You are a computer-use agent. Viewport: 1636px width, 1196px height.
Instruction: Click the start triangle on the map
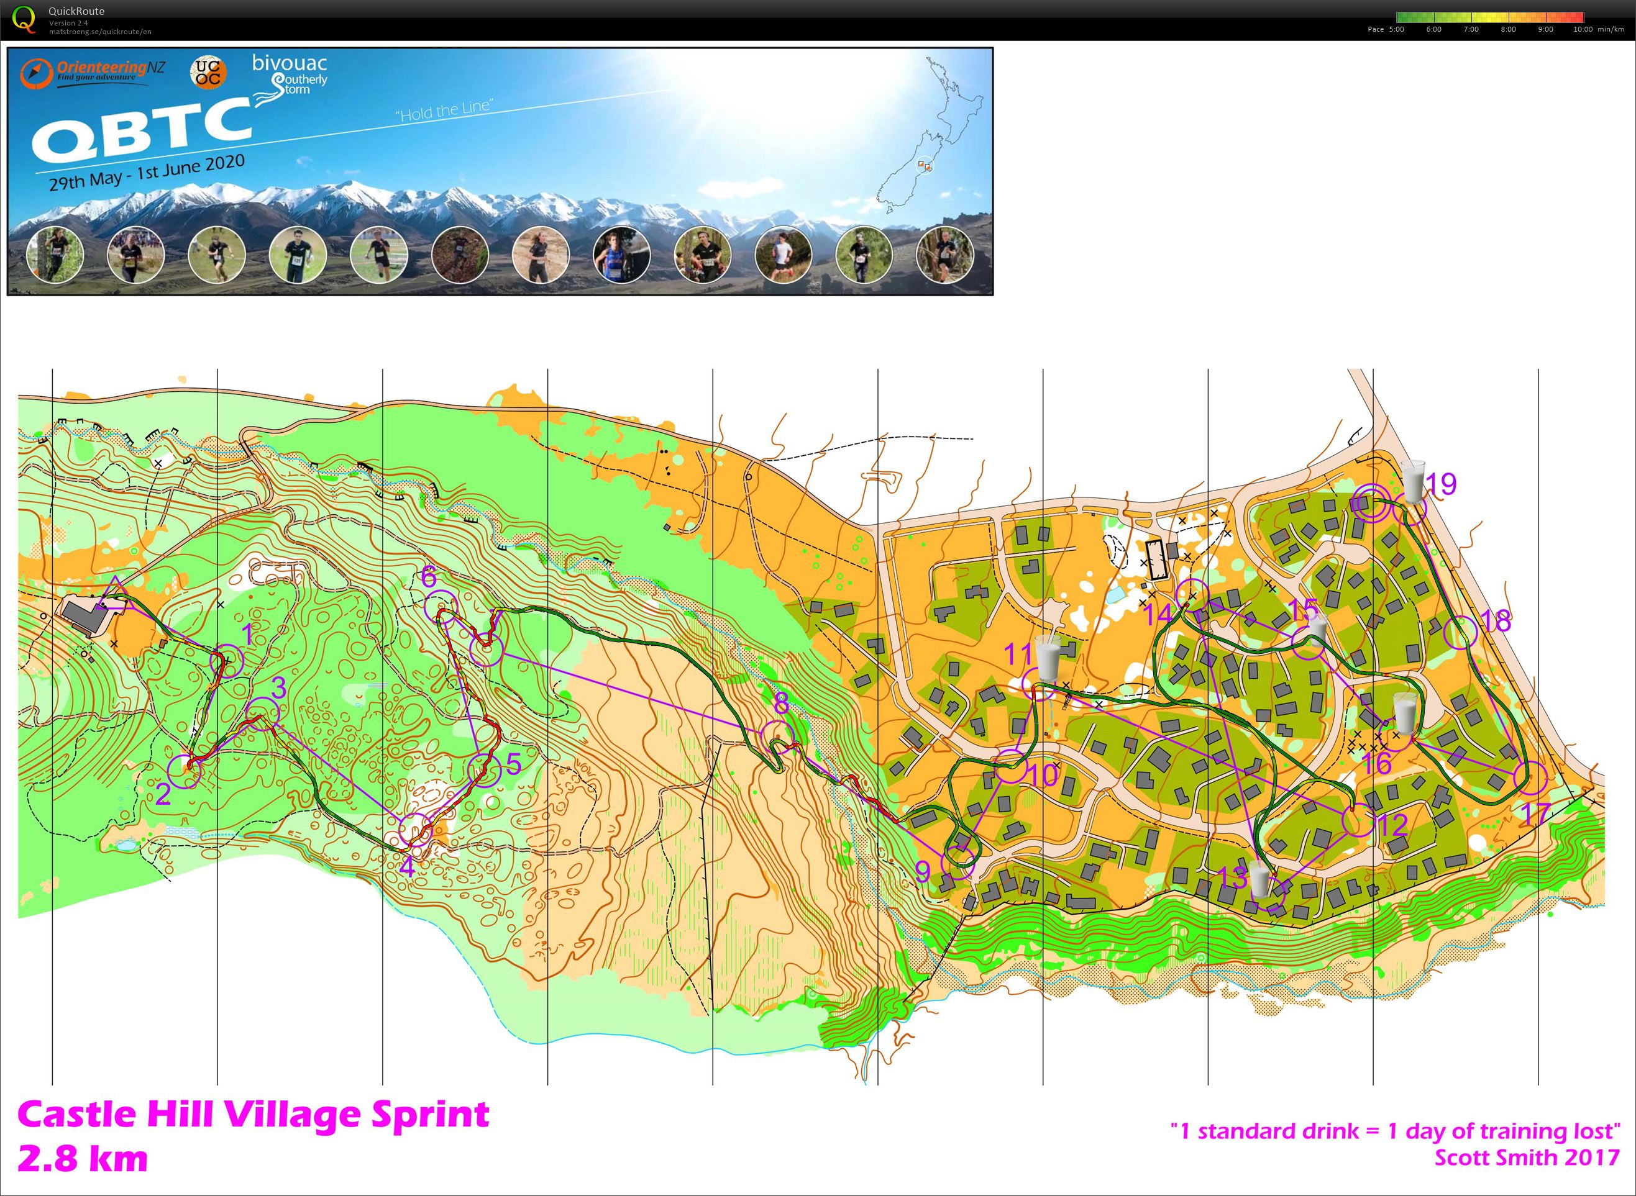point(115,593)
